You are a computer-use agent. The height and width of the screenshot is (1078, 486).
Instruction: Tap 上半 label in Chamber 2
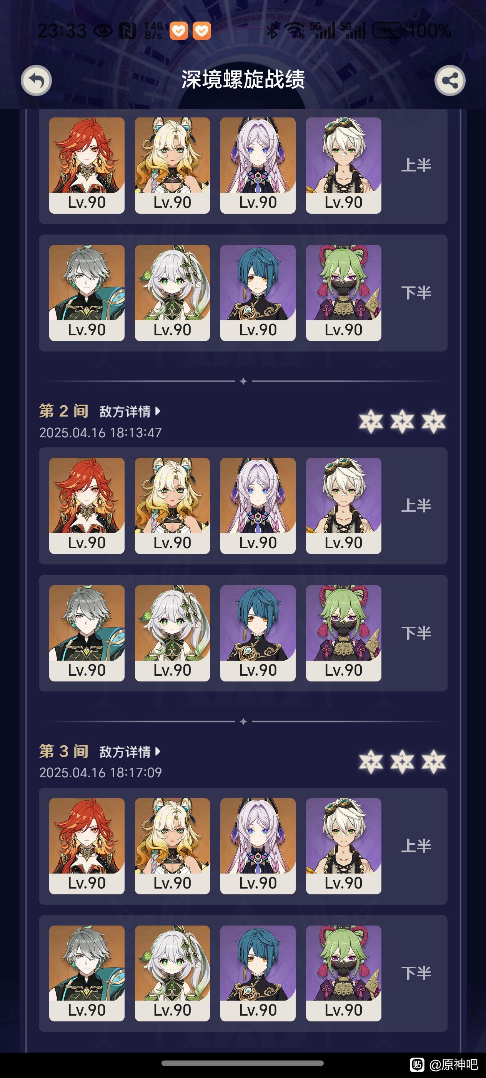pos(416,506)
